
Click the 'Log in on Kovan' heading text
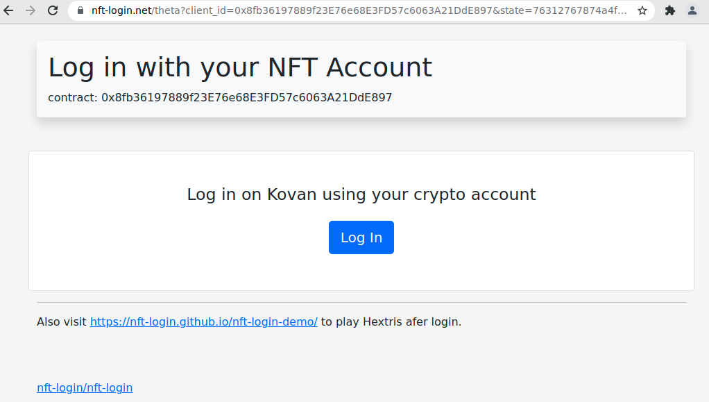(361, 194)
